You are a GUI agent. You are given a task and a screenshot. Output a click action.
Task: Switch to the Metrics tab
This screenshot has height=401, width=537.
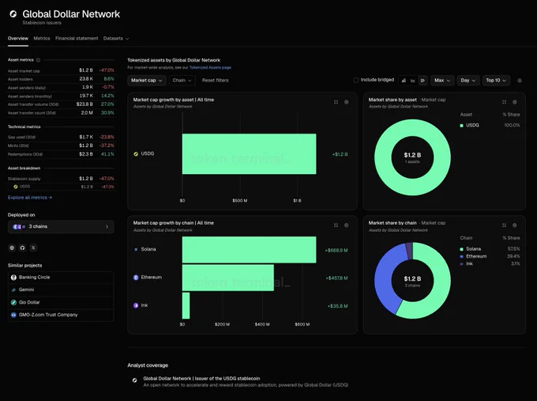click(x=42, y=39)
